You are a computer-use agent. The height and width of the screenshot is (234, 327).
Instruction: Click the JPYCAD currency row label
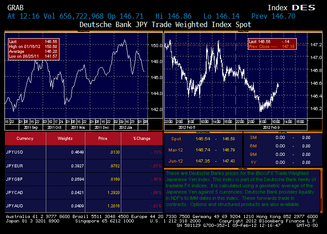tap(14, 193)
